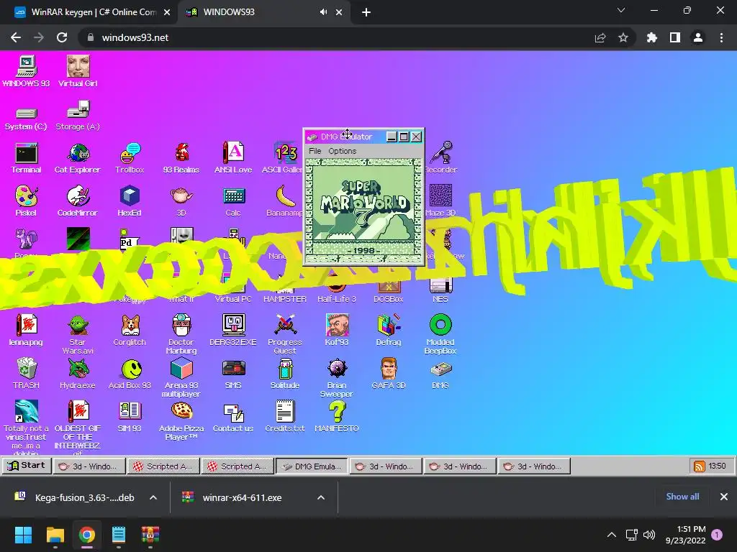Image resolution: width=737 pixels, height=552 pixels.
Task: Reload the windows93.net page
Action: (x=62, y=37)
